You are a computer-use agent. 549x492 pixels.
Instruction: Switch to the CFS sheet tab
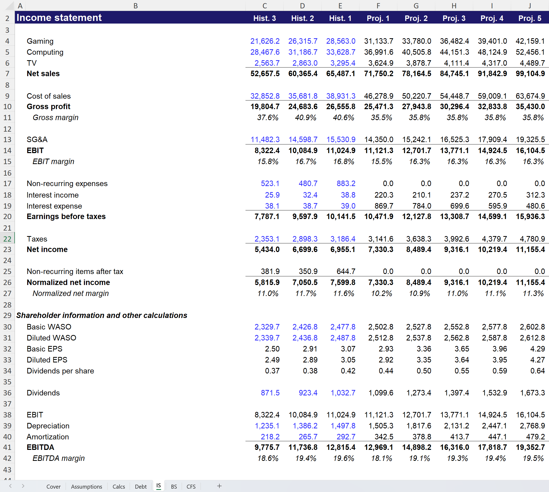[191, 487]
